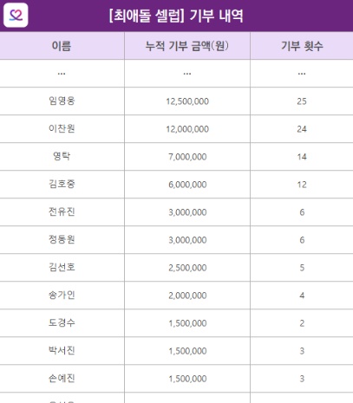Select the name cell 손예진
The image size is (353, 403).
(x=62, y=378)
